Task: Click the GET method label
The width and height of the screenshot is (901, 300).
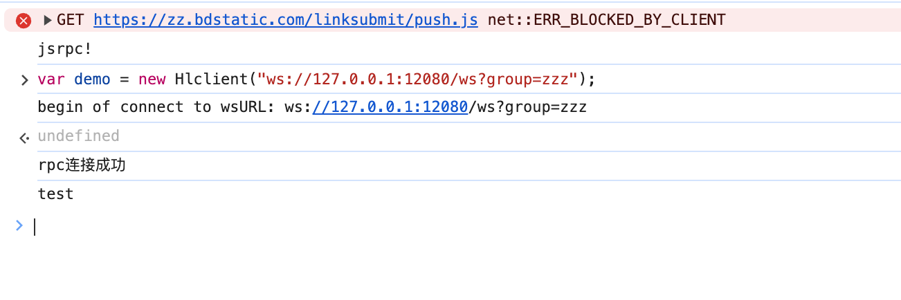Action: [71, 20]
